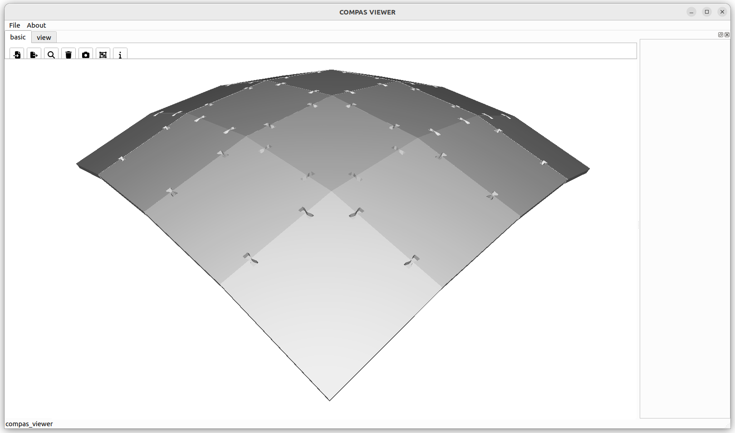Minimize the COMPAS VIEWER window
The width and height of the screenshot is (735, 433).
[691, 12]
